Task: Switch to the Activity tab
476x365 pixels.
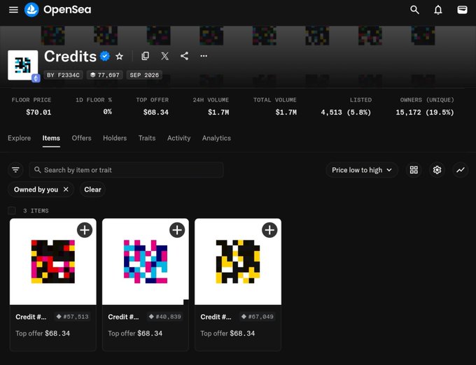Action: point(178,138)
